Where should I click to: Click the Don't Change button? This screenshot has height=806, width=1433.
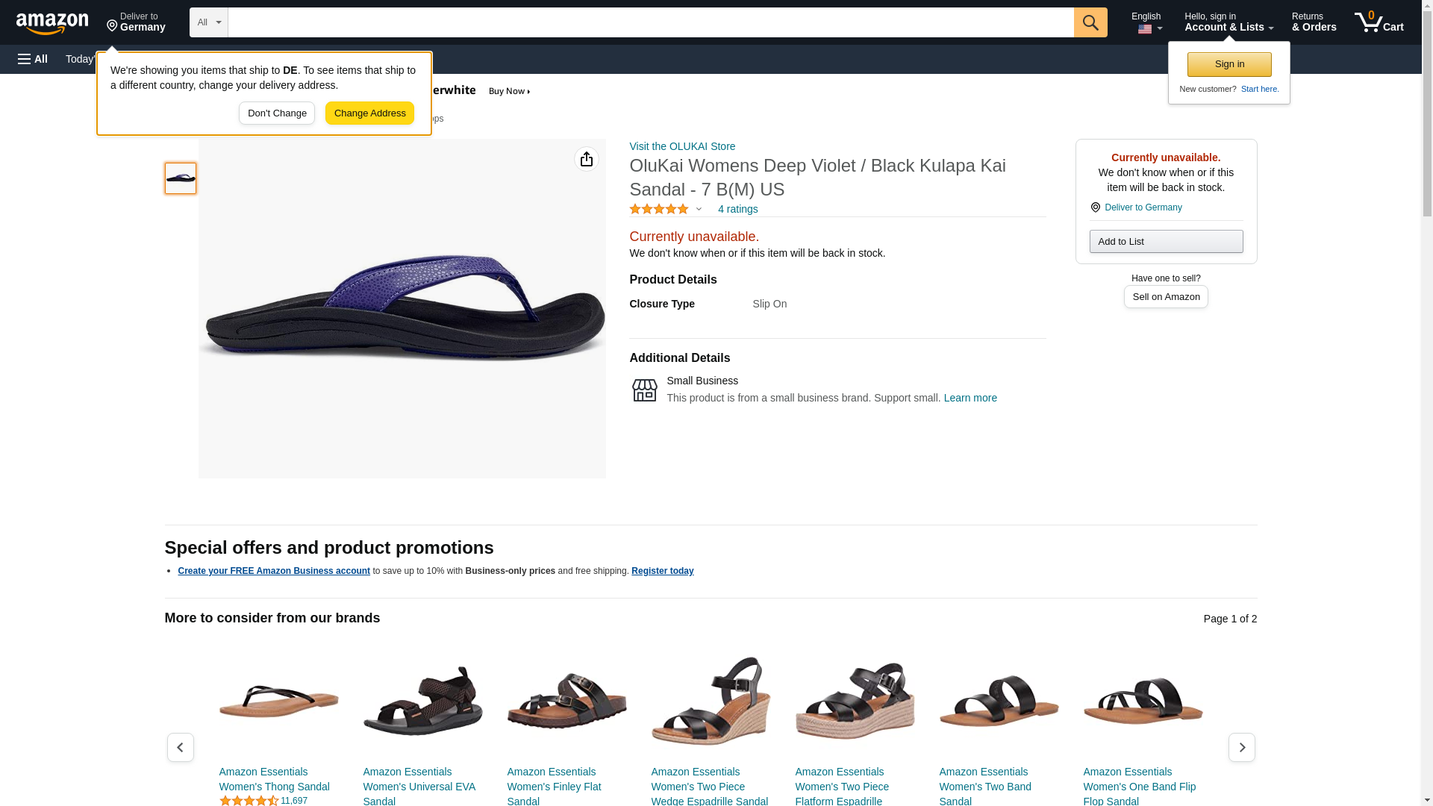coord(277,113)
